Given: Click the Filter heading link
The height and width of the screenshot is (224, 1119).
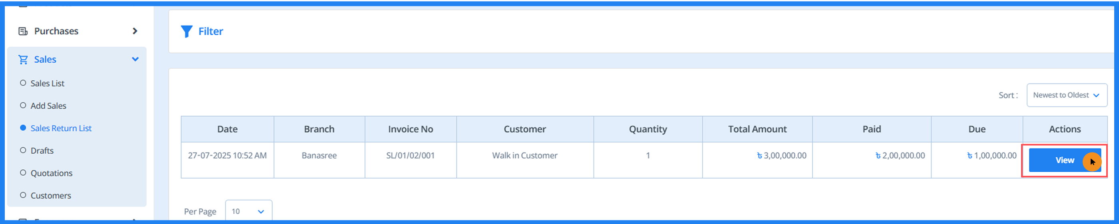Looking at the screenshot, I should click(211, 32).
